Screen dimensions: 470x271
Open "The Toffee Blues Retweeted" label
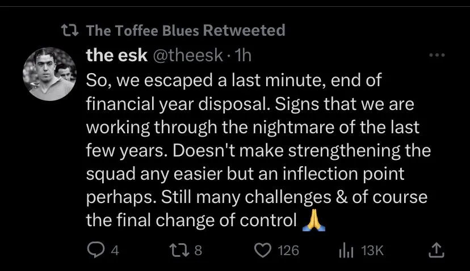click(185, 30)
